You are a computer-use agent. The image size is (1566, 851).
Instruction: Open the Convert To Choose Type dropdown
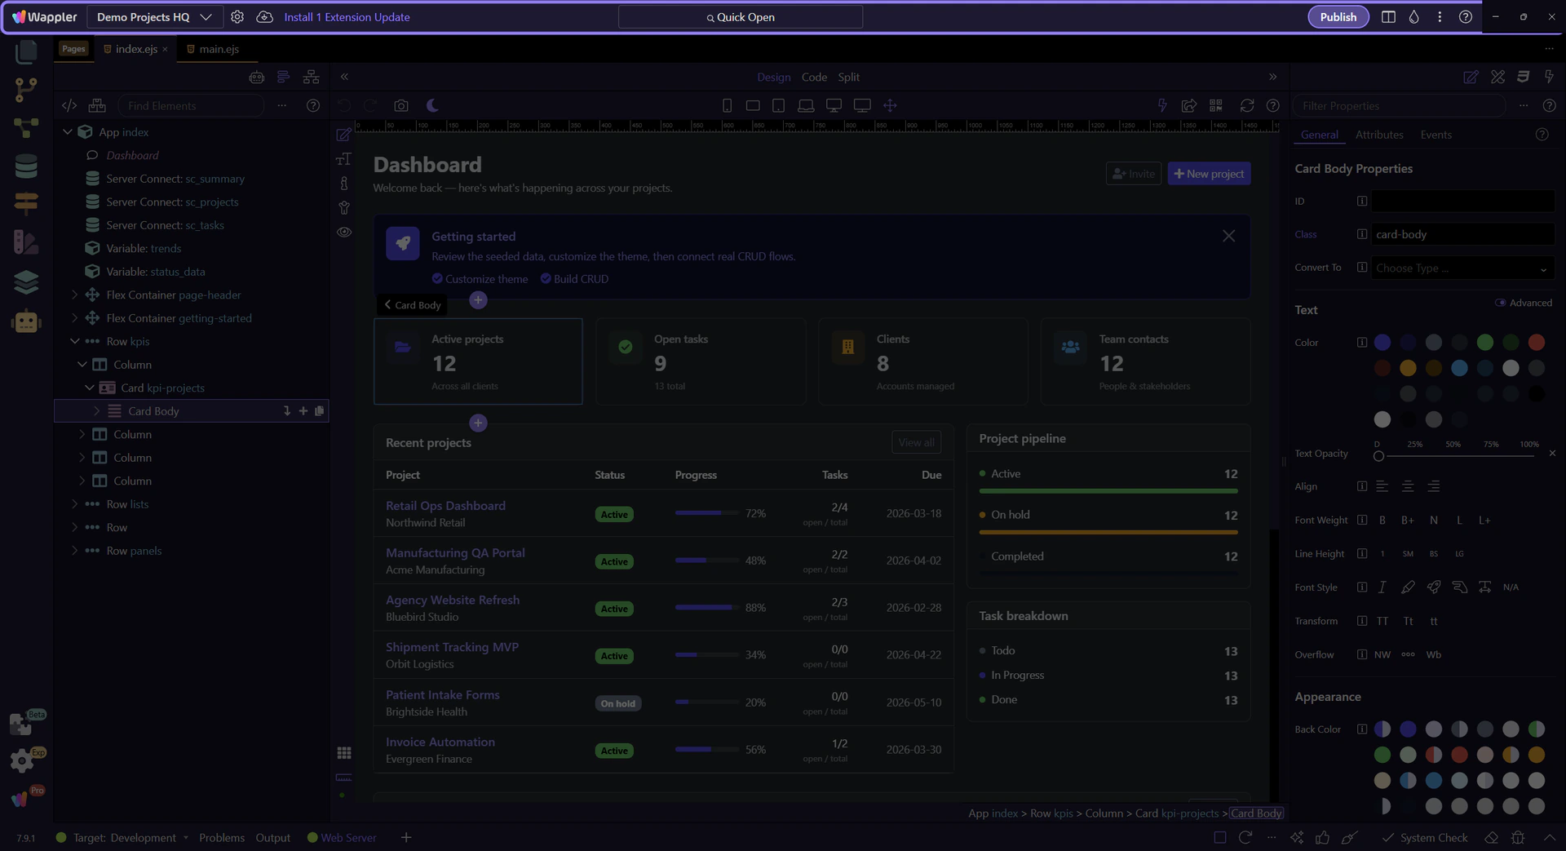(1462, 268)
